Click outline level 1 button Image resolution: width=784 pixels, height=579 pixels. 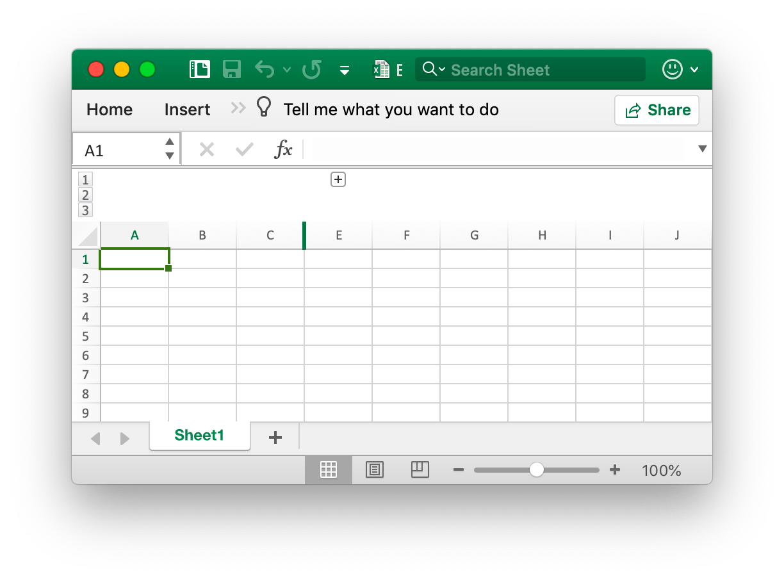(x=85, y=179)
